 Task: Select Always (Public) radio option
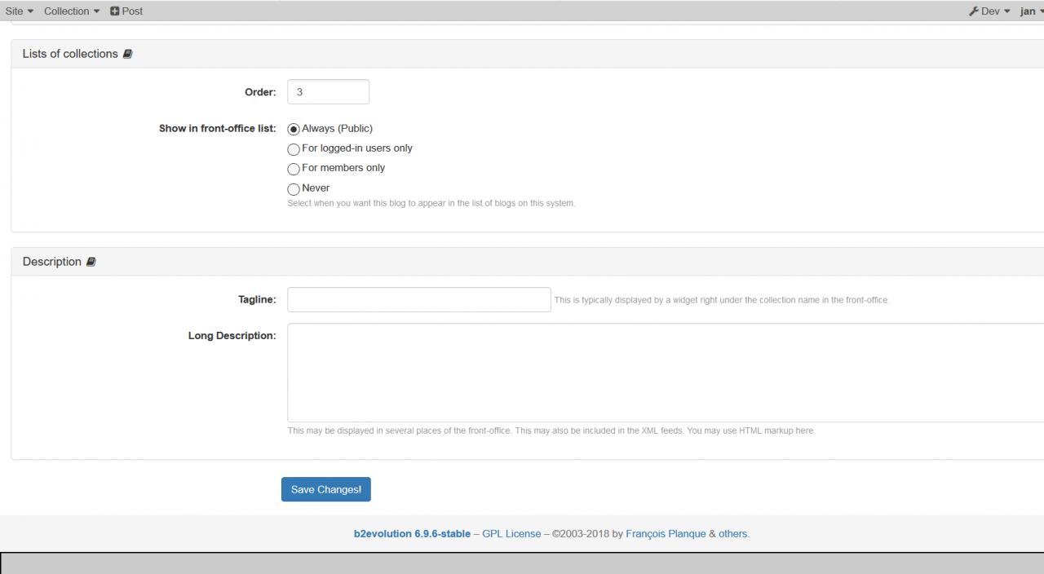[x=294, y=129]
